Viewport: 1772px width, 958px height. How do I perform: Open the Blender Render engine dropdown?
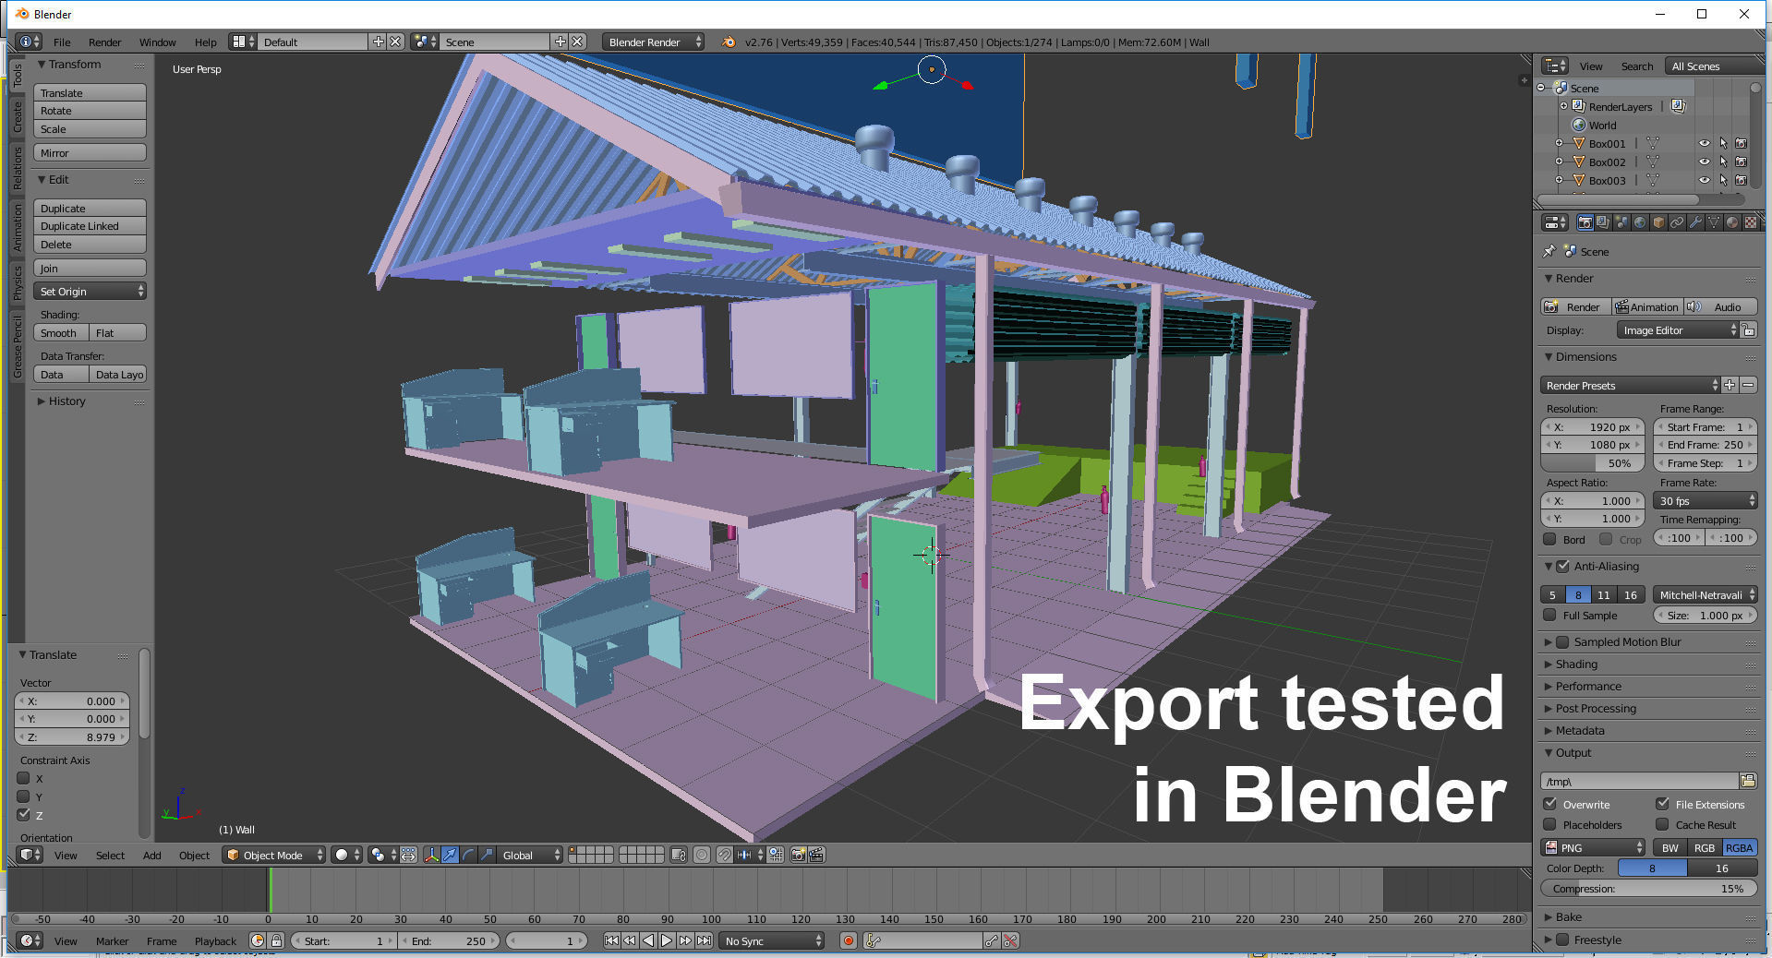(653, 42)
